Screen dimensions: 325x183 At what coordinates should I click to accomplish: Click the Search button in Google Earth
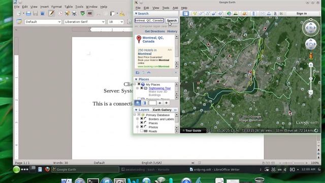click(x=172, y=20)
